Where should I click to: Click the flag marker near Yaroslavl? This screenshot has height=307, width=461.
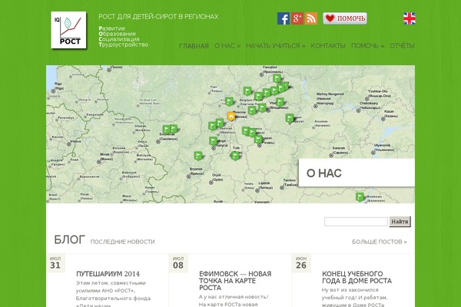click(x=277, y=78)
